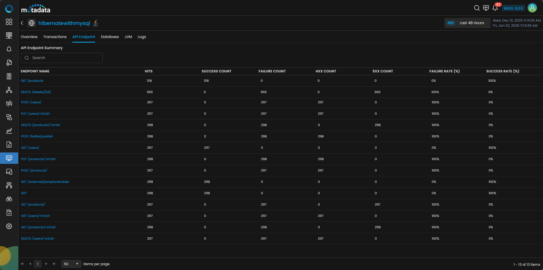Click the back arrow beside hibernatewithmysql
The width and height of the screenshot is (543, 270).
tap(22, 23)
